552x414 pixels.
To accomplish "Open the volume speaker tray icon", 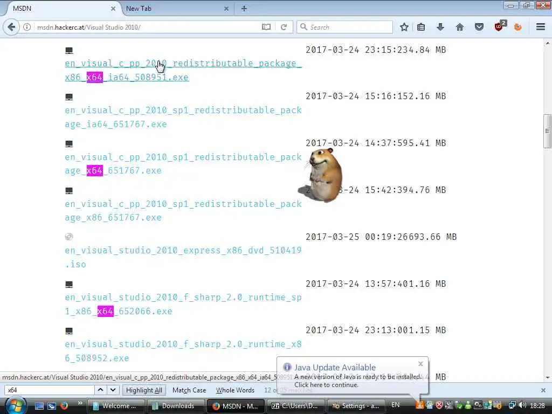I will click(522, 405).
